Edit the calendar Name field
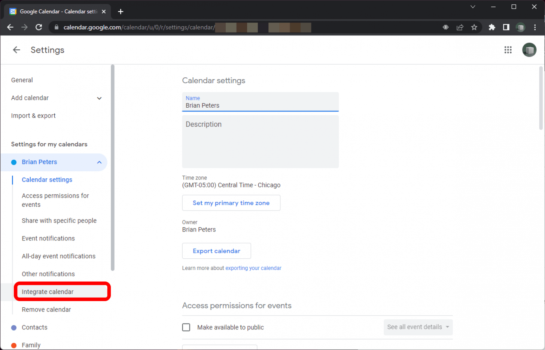This screenshot has width=545, height=350. pos(260,102)
